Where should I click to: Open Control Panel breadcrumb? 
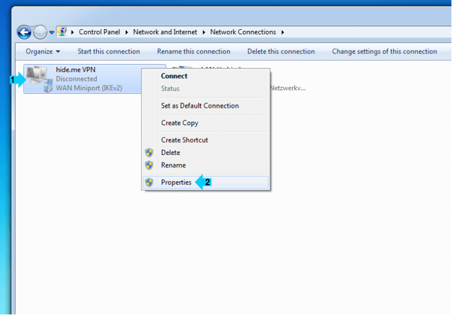tap(99, 32)
